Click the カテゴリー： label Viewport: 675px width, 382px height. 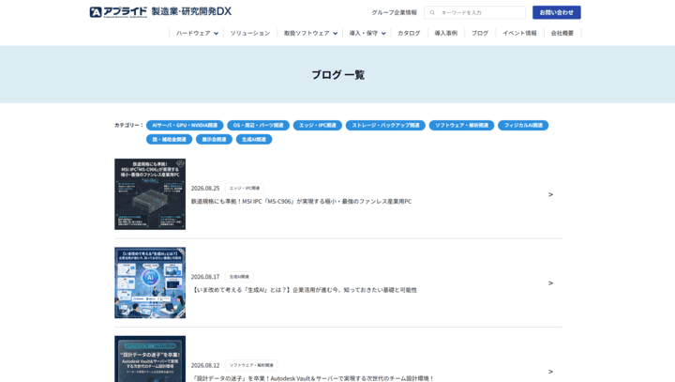(x=128, y=125)
